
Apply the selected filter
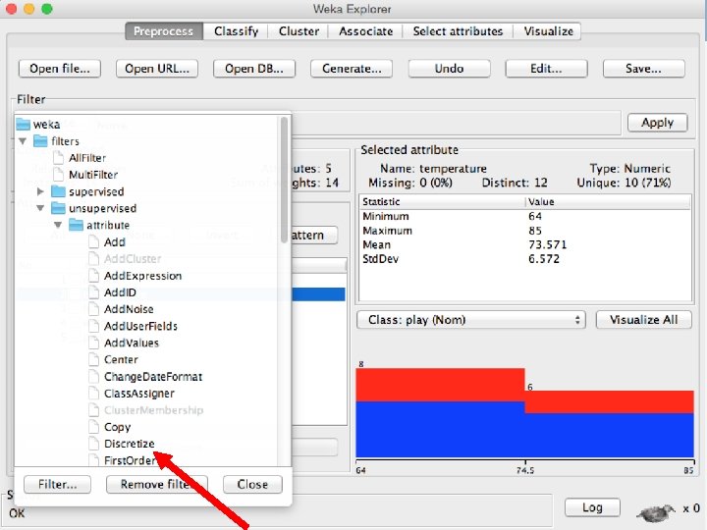pos(657,123)
